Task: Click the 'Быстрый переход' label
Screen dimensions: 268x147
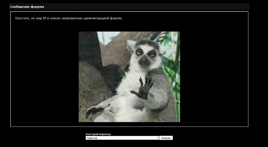Action: coord(98,134)
